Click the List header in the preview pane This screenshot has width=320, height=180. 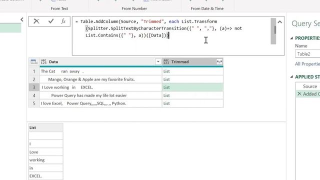tap(45, 127)
